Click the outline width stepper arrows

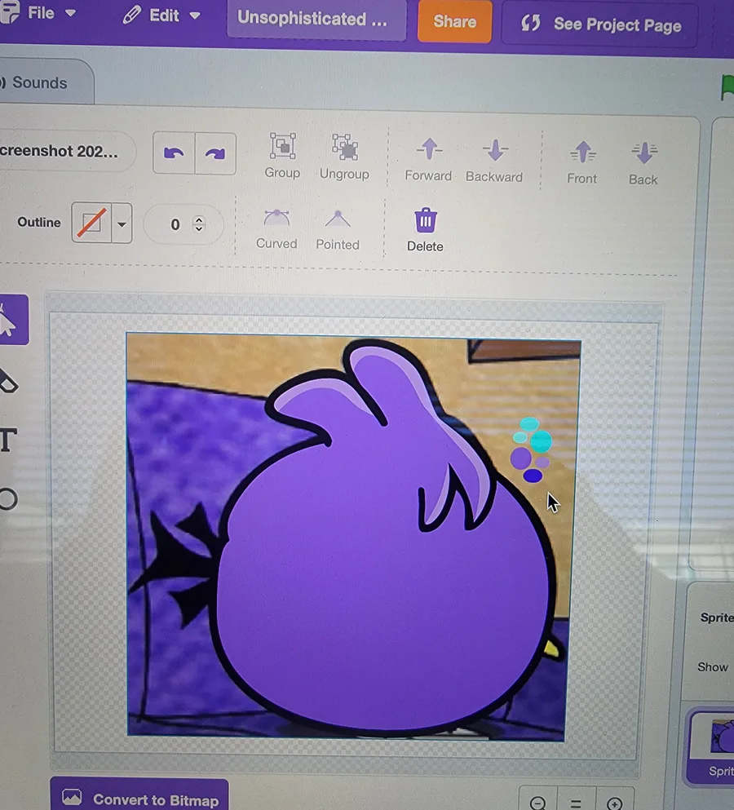click(199, 224)
